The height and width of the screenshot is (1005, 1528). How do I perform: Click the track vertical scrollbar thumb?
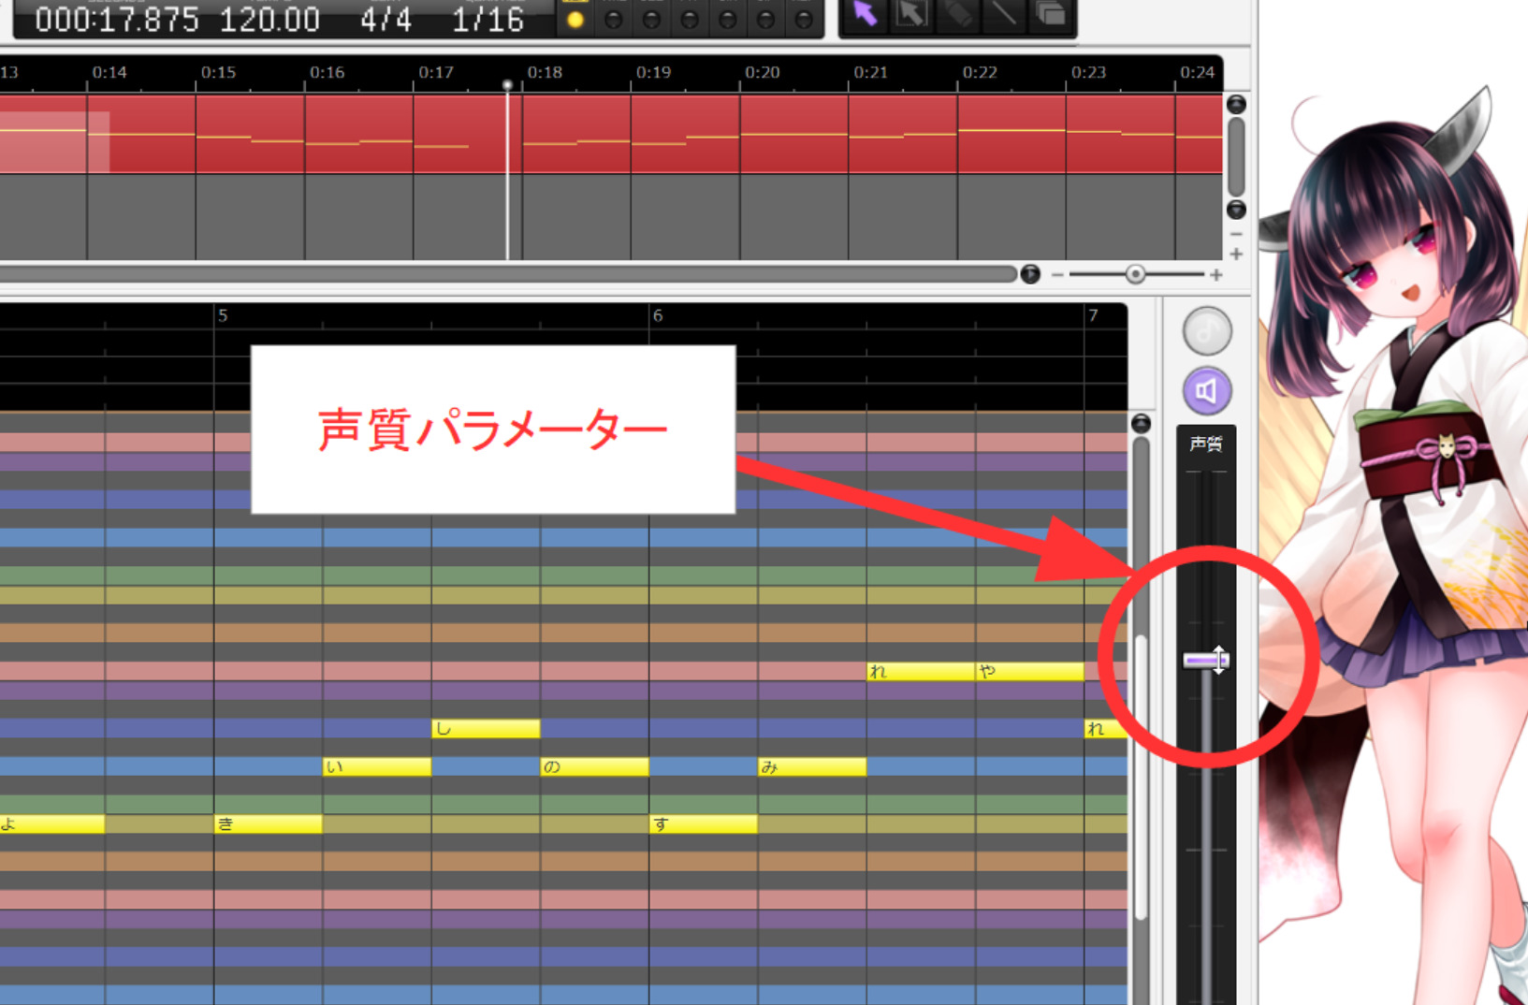tap(1236, 156)
